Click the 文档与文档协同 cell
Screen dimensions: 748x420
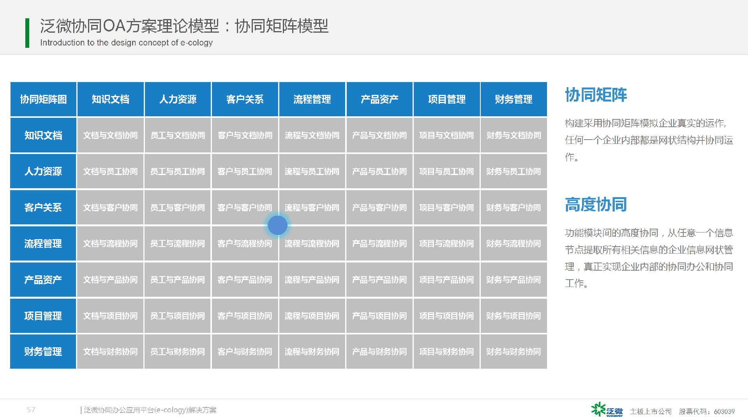111,135
